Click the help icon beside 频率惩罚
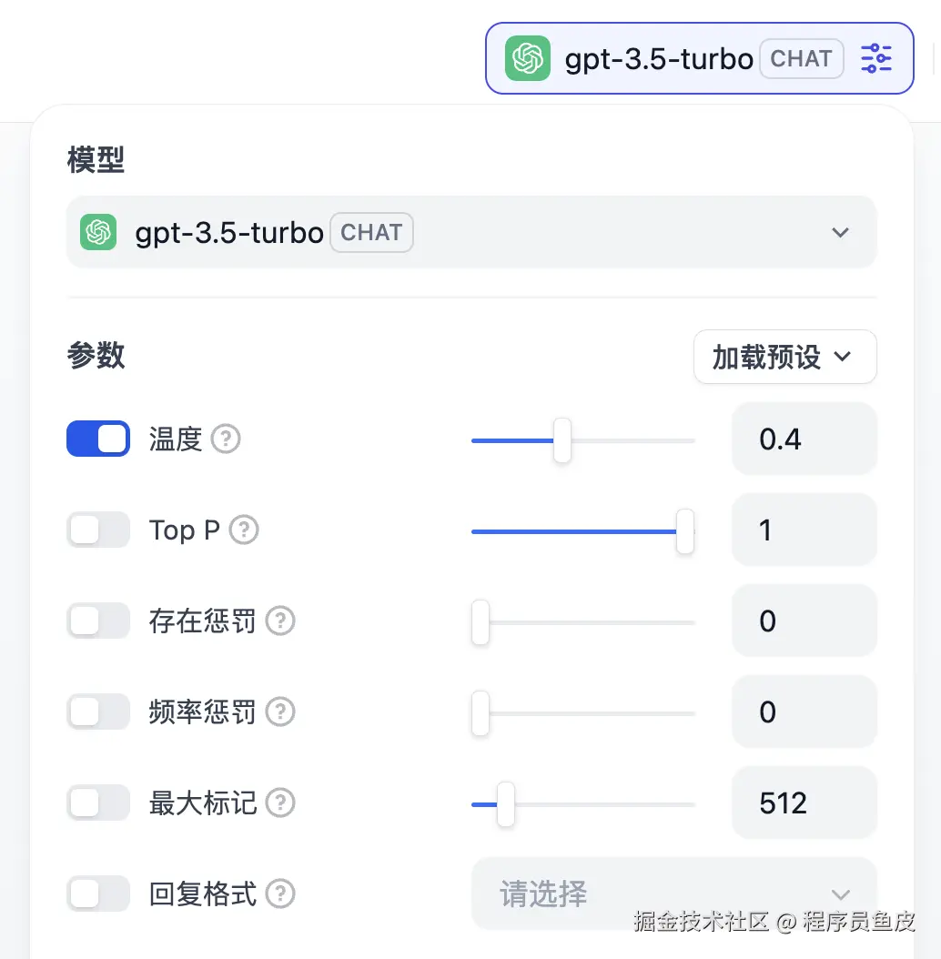The image size is (941, 959). click(280, 712)
